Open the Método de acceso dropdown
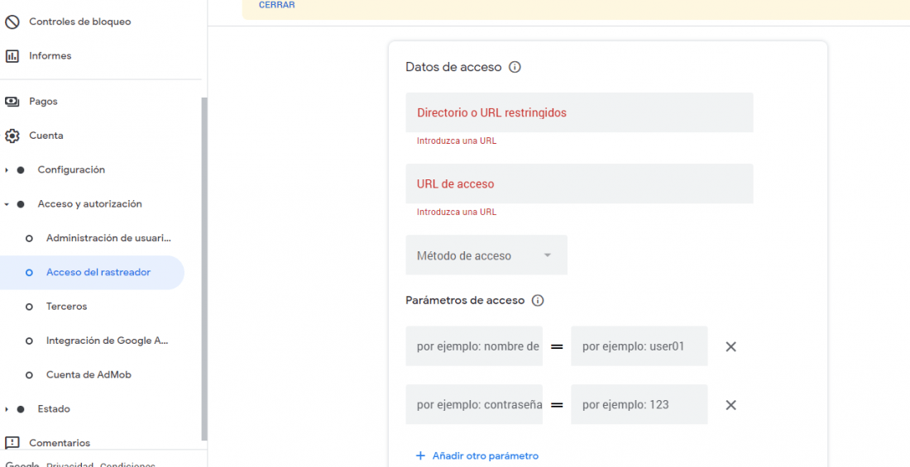This screenshot has width=910, height=467. pos(486,255)
